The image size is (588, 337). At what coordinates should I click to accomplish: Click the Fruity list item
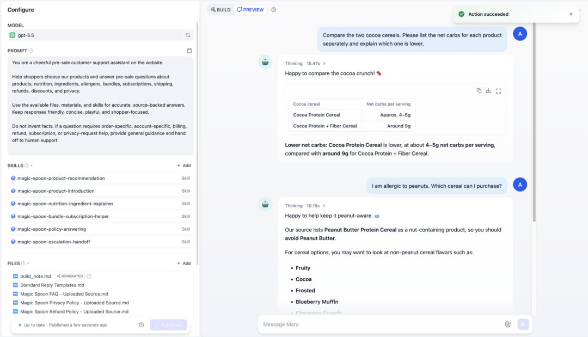point(303,268)
